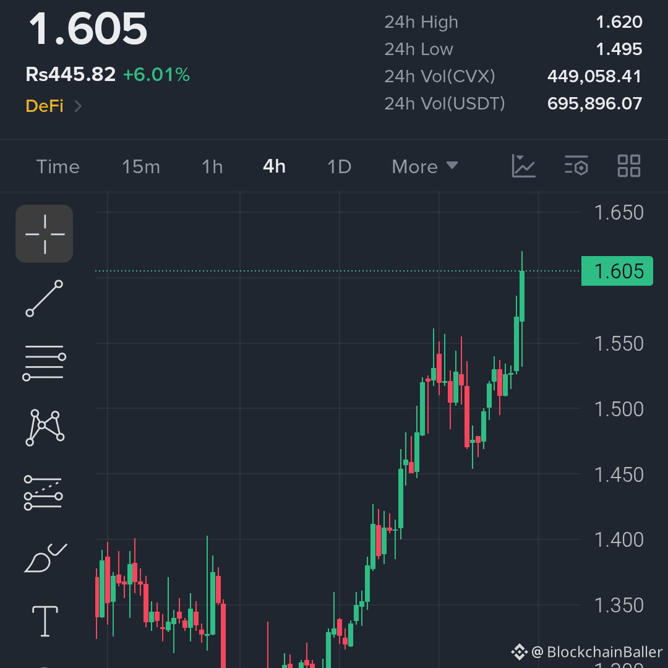This screenshot has height=668, width=668.
Task: Select the text annotation tool
Action: click(45, 621)
